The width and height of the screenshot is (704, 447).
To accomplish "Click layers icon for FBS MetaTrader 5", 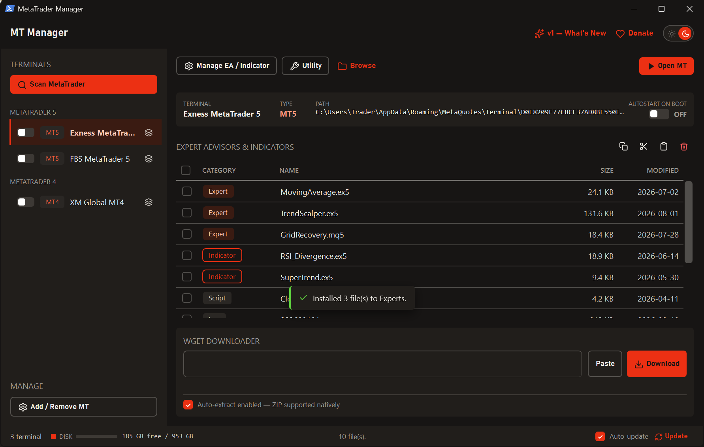I will (149, 159).
